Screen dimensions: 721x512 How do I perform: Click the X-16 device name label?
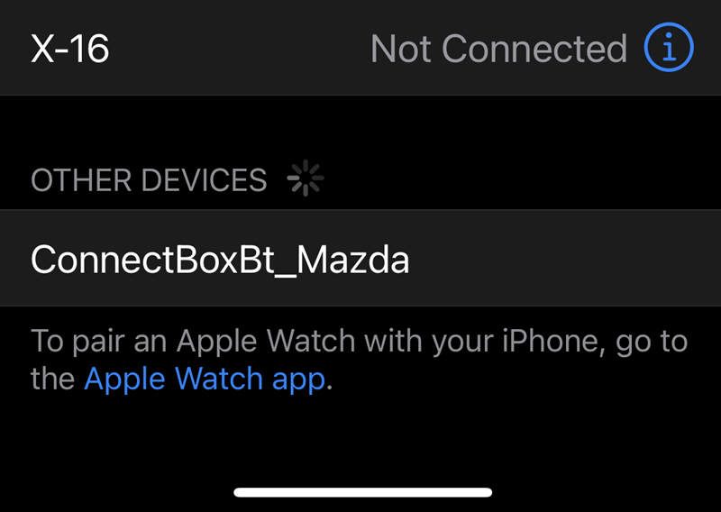(x=70, y=49)
